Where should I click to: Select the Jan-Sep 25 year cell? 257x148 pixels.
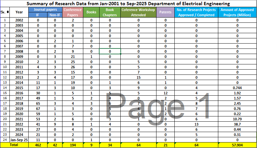[x=19, y=139]
